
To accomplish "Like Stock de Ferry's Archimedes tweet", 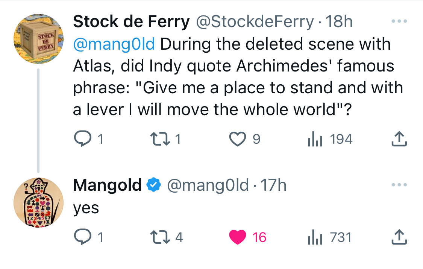I will coord(237,140).
